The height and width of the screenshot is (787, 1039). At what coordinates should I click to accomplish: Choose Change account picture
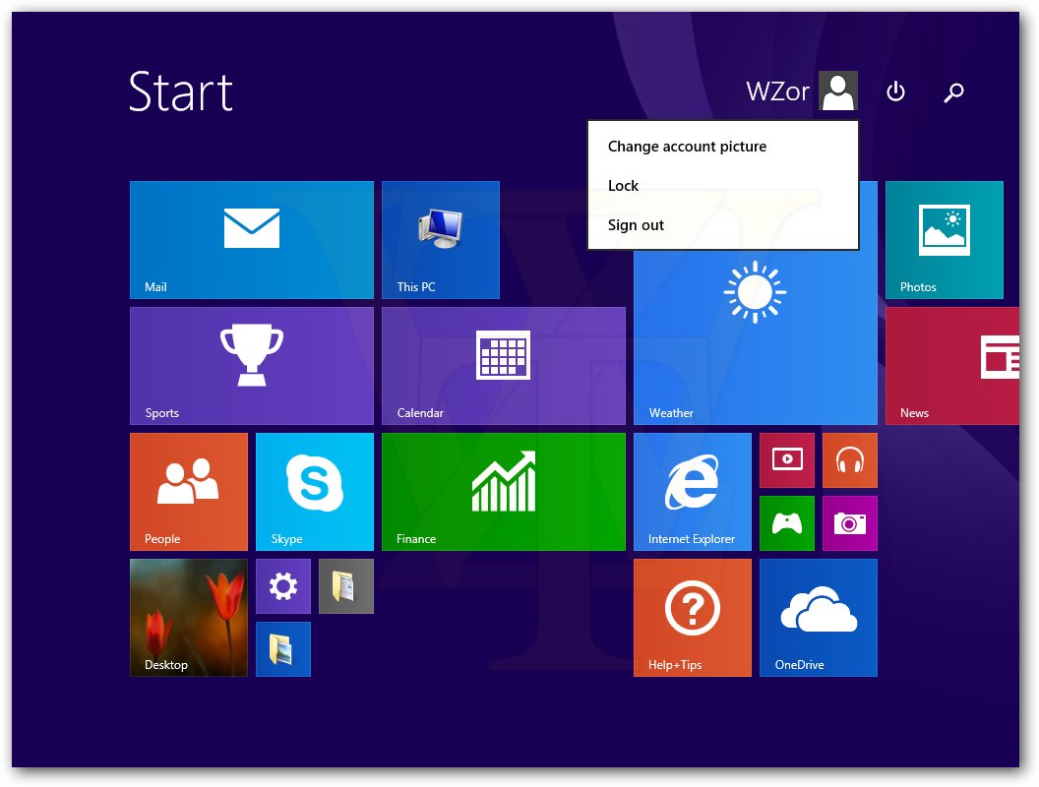click(x=687, y=147)
